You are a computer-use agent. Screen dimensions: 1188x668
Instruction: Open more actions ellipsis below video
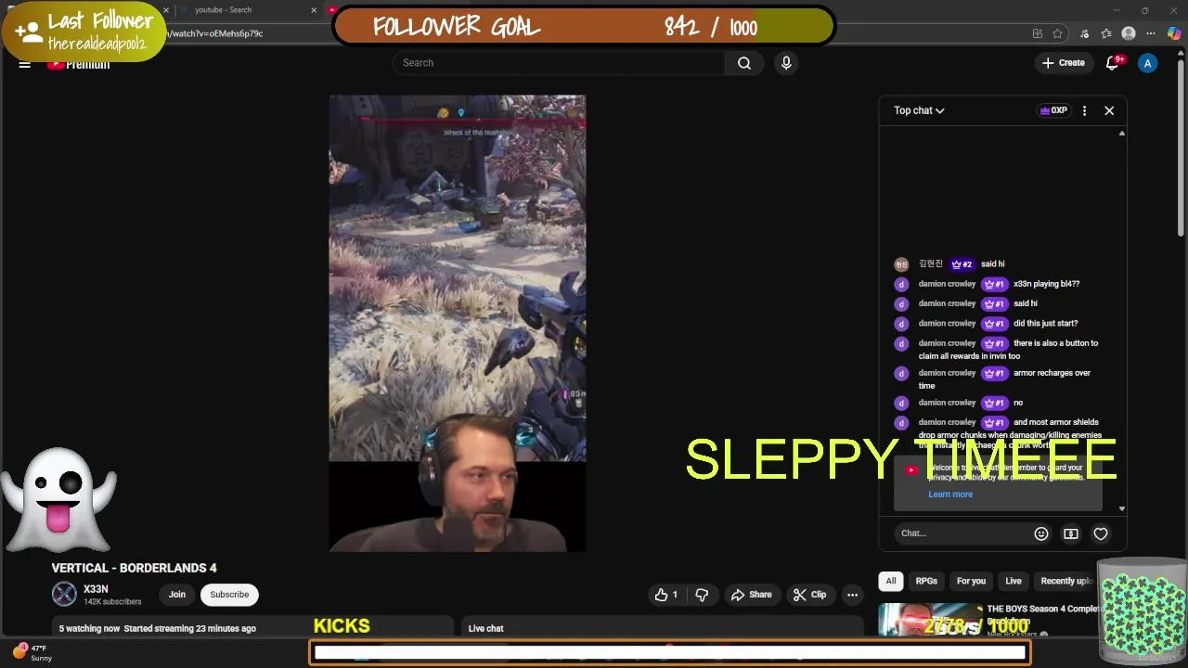(852, 595)
